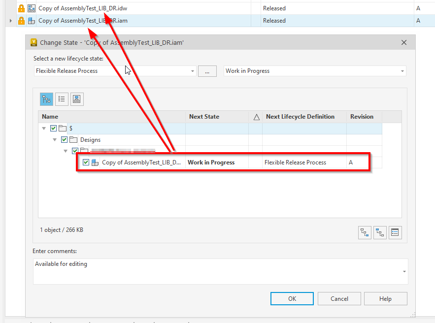Select the folder tree view icon

click(x=46, y=99)
